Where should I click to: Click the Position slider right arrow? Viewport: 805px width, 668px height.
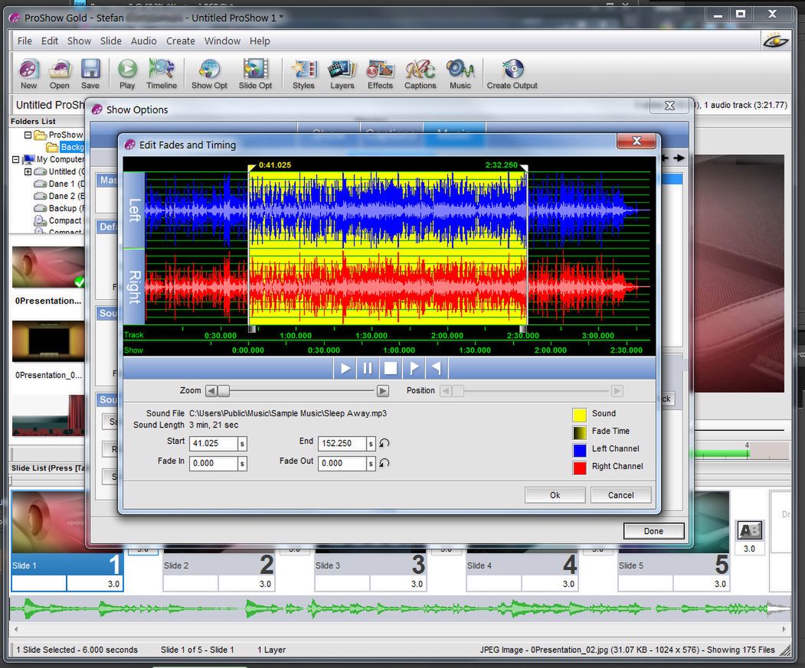pyautogui.click(x=617, y=391)
